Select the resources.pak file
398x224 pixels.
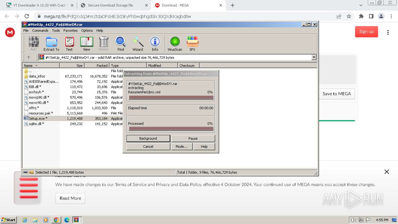38,113
